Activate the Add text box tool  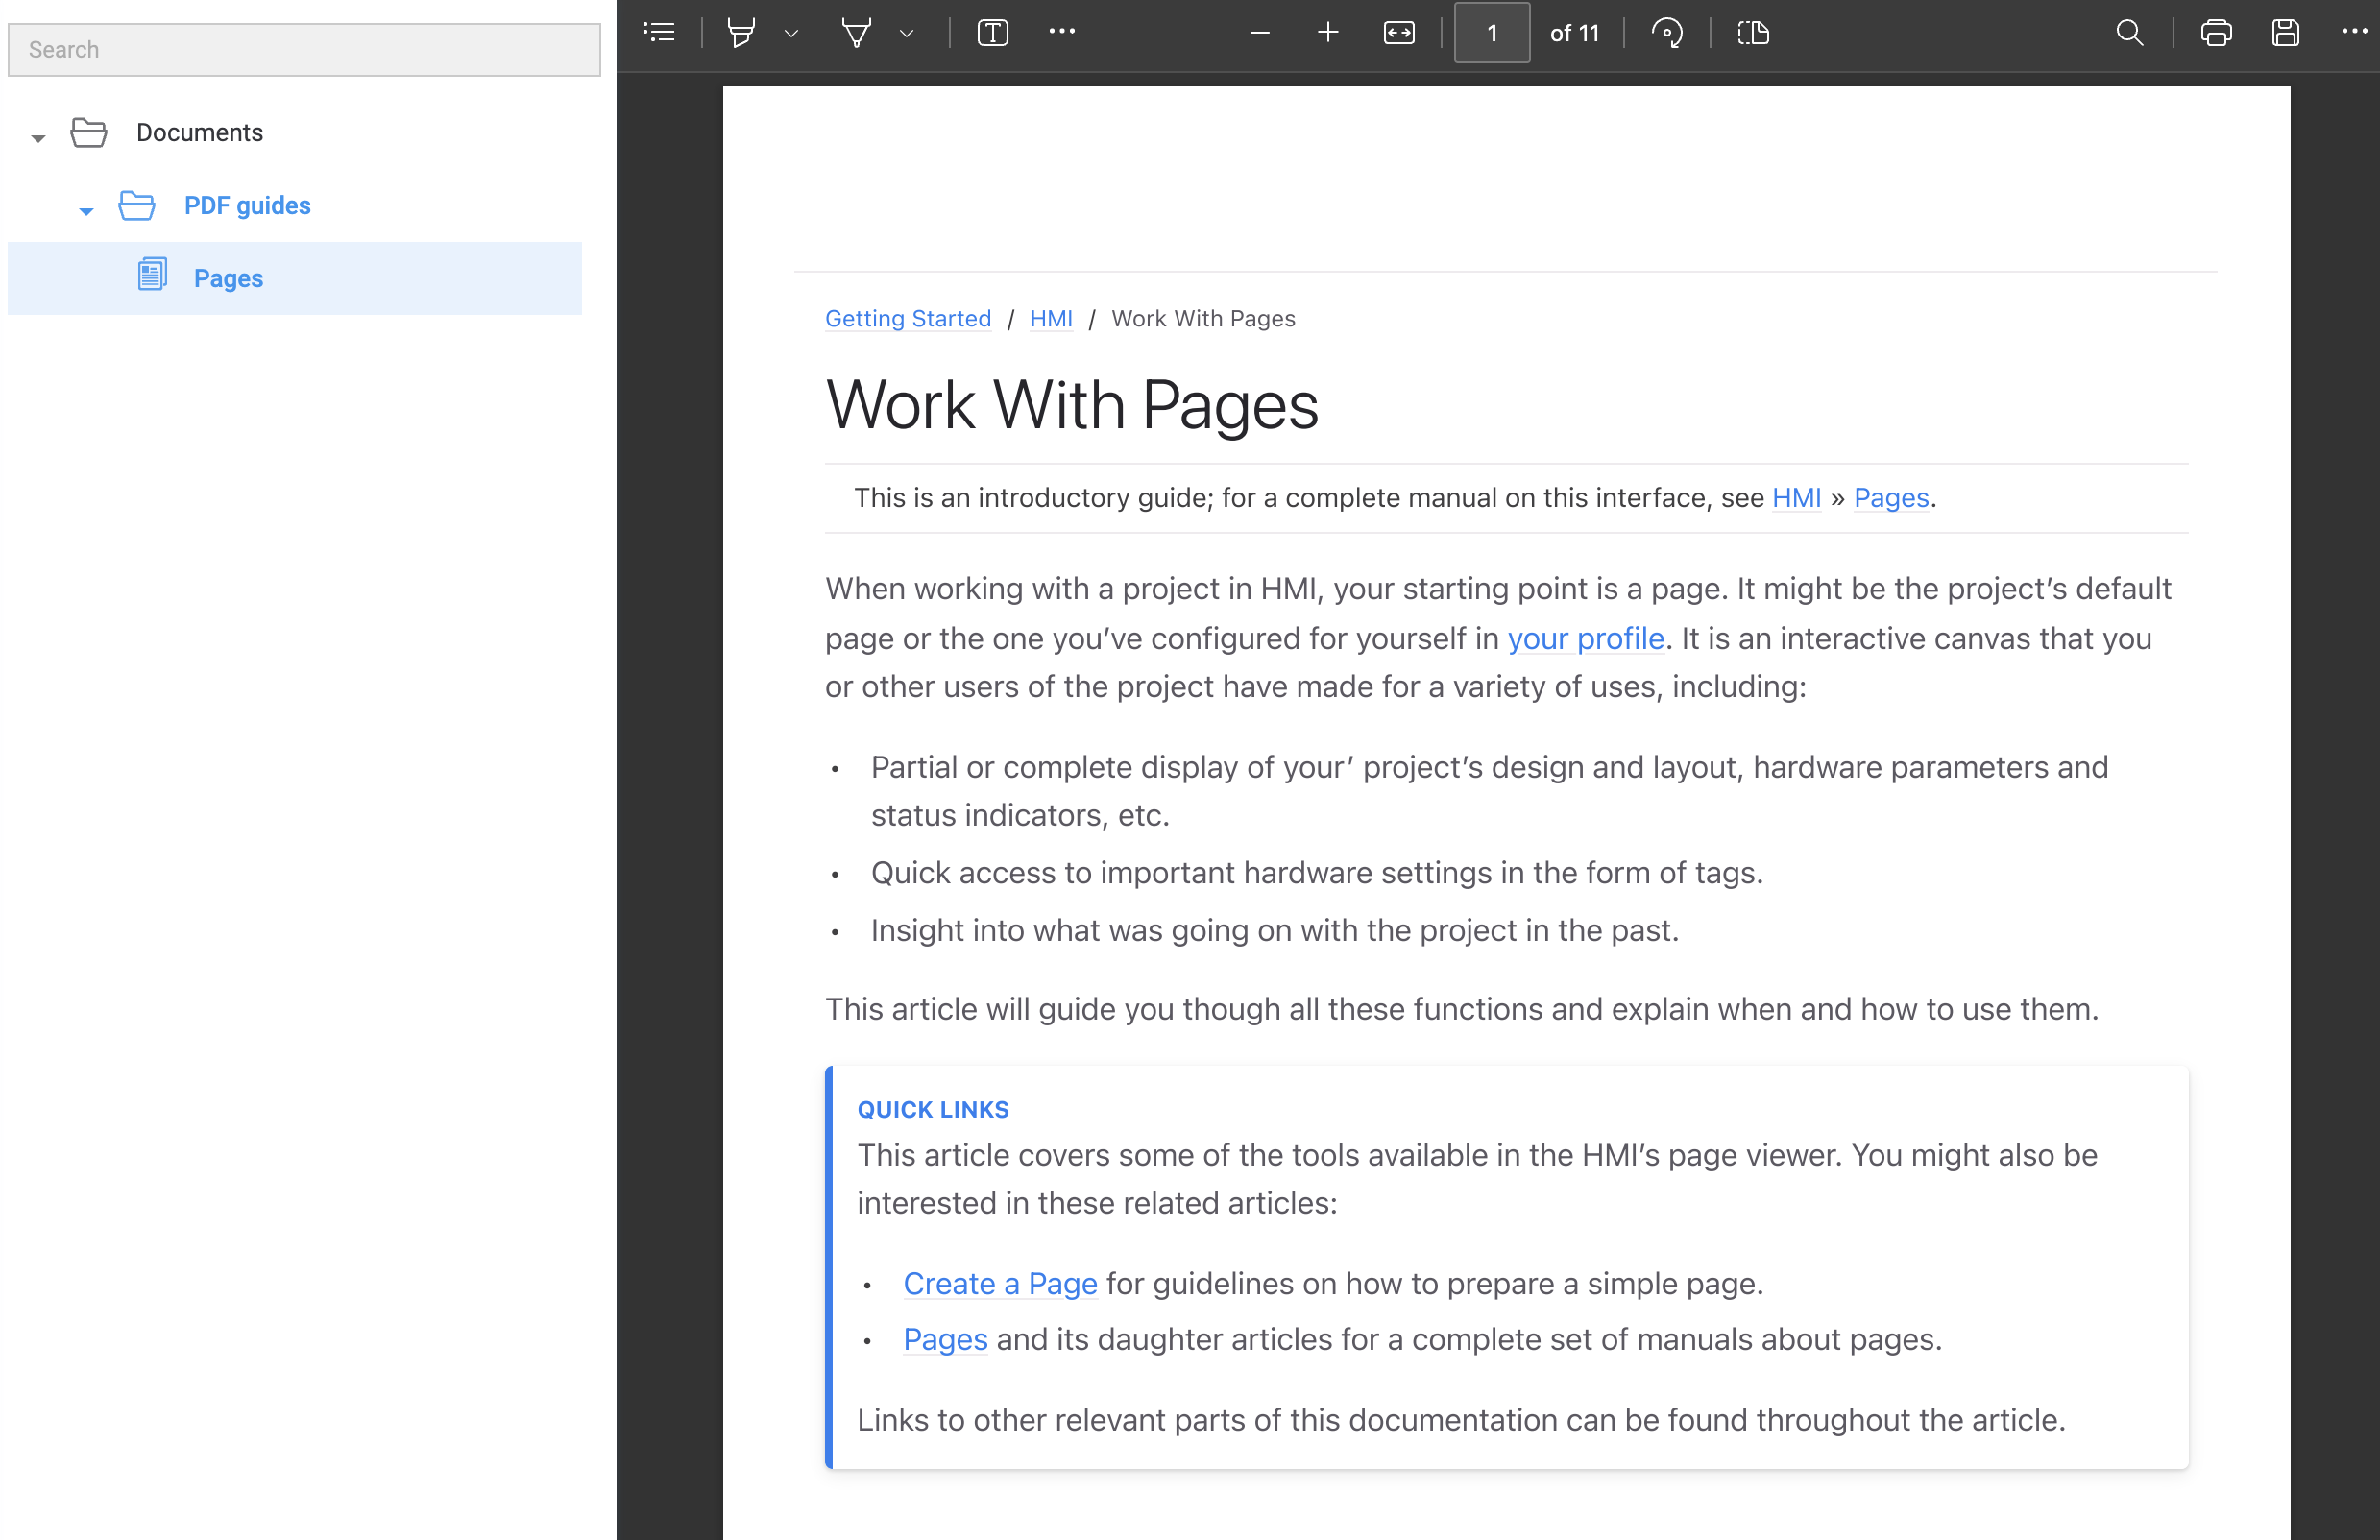click(x=992, y=33)
